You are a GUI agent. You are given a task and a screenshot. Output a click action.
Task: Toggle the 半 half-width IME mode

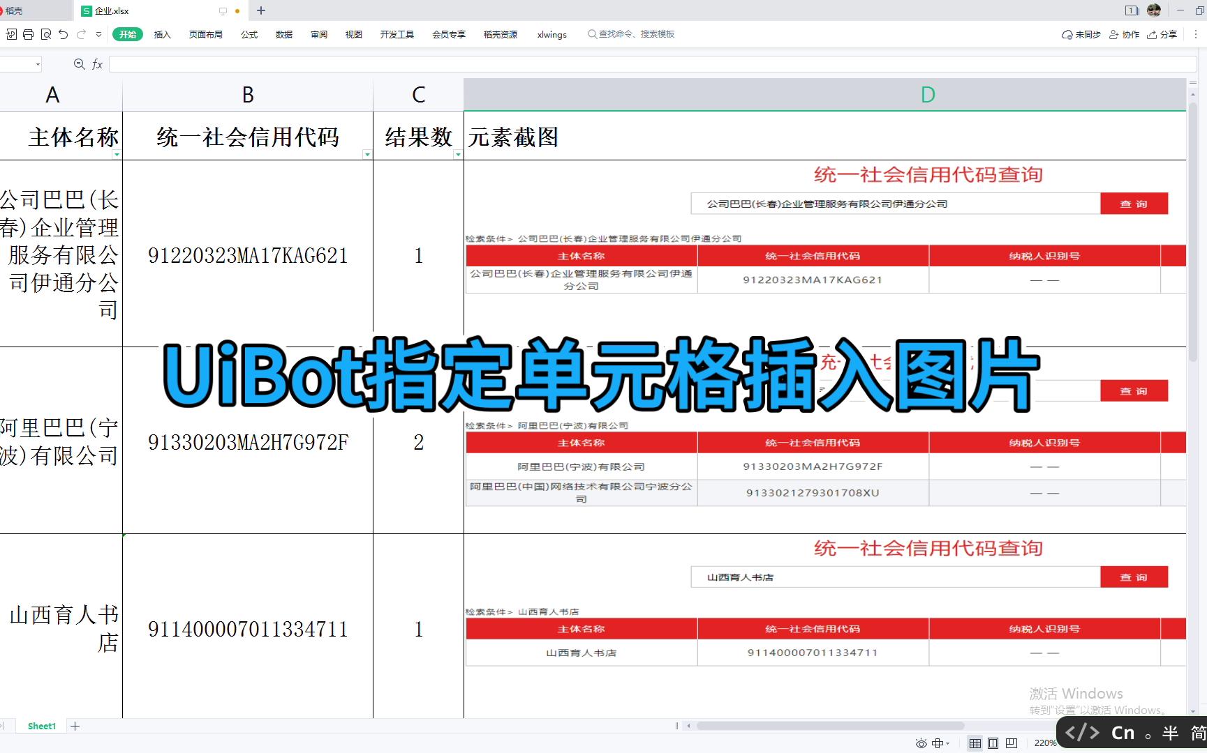[1171, 733]
